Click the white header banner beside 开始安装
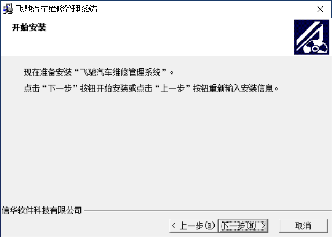332x237 pixels. [169, 37]
